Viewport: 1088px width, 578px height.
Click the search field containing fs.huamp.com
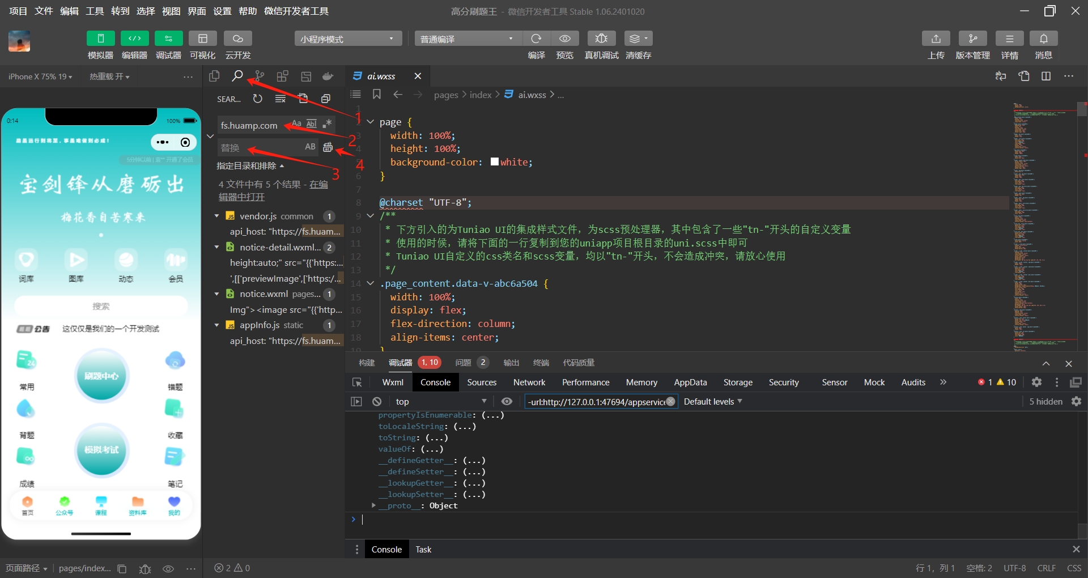(255, 125)
